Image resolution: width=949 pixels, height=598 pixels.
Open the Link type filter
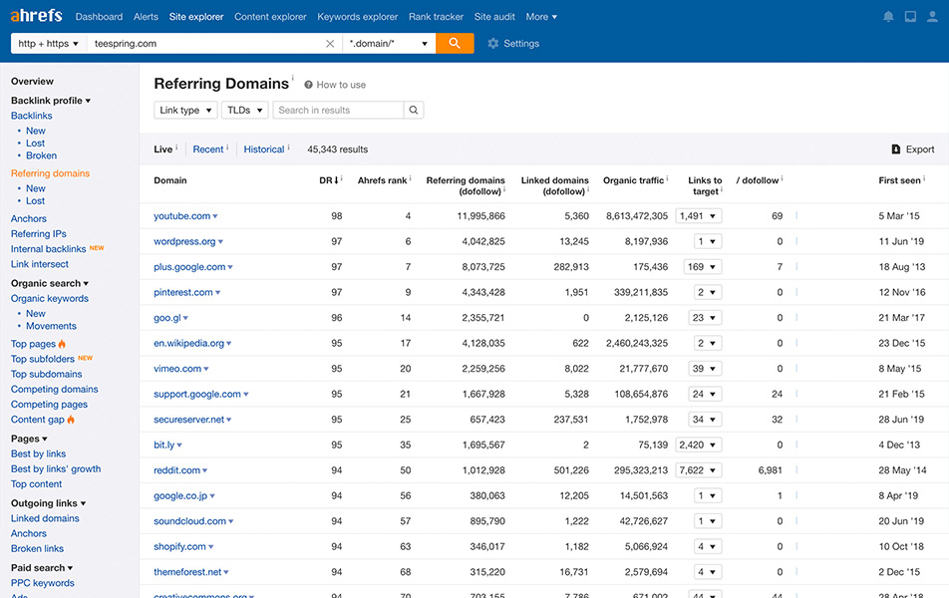(x=185, y=110)
